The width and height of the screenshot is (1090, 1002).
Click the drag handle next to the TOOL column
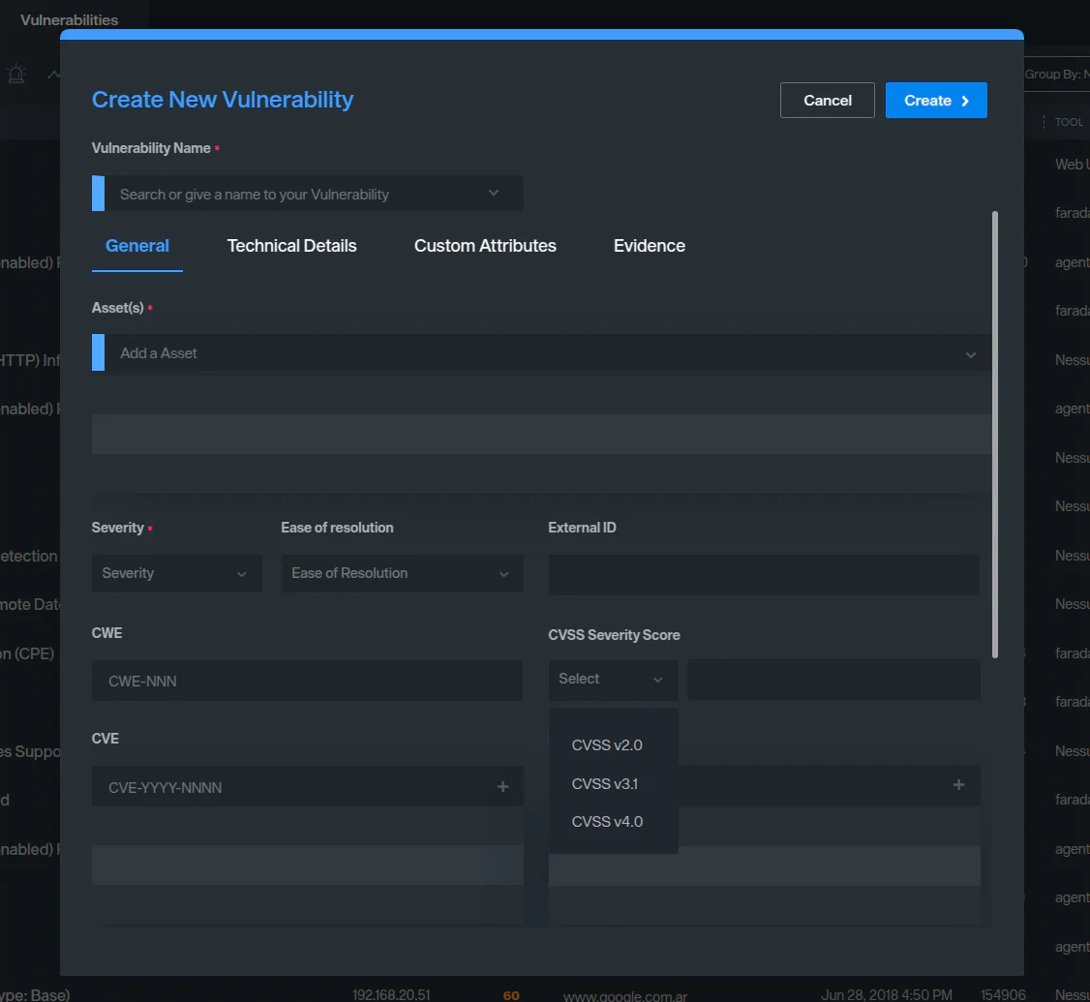1045,121
